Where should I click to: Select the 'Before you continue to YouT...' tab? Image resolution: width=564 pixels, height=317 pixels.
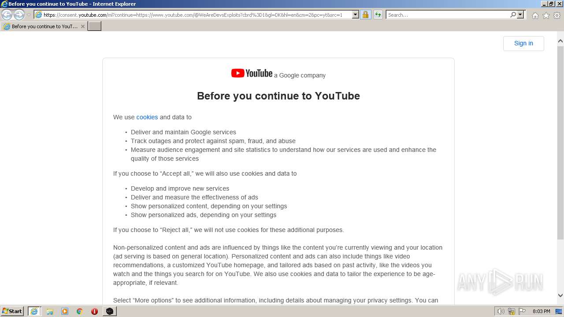(44, 26)
